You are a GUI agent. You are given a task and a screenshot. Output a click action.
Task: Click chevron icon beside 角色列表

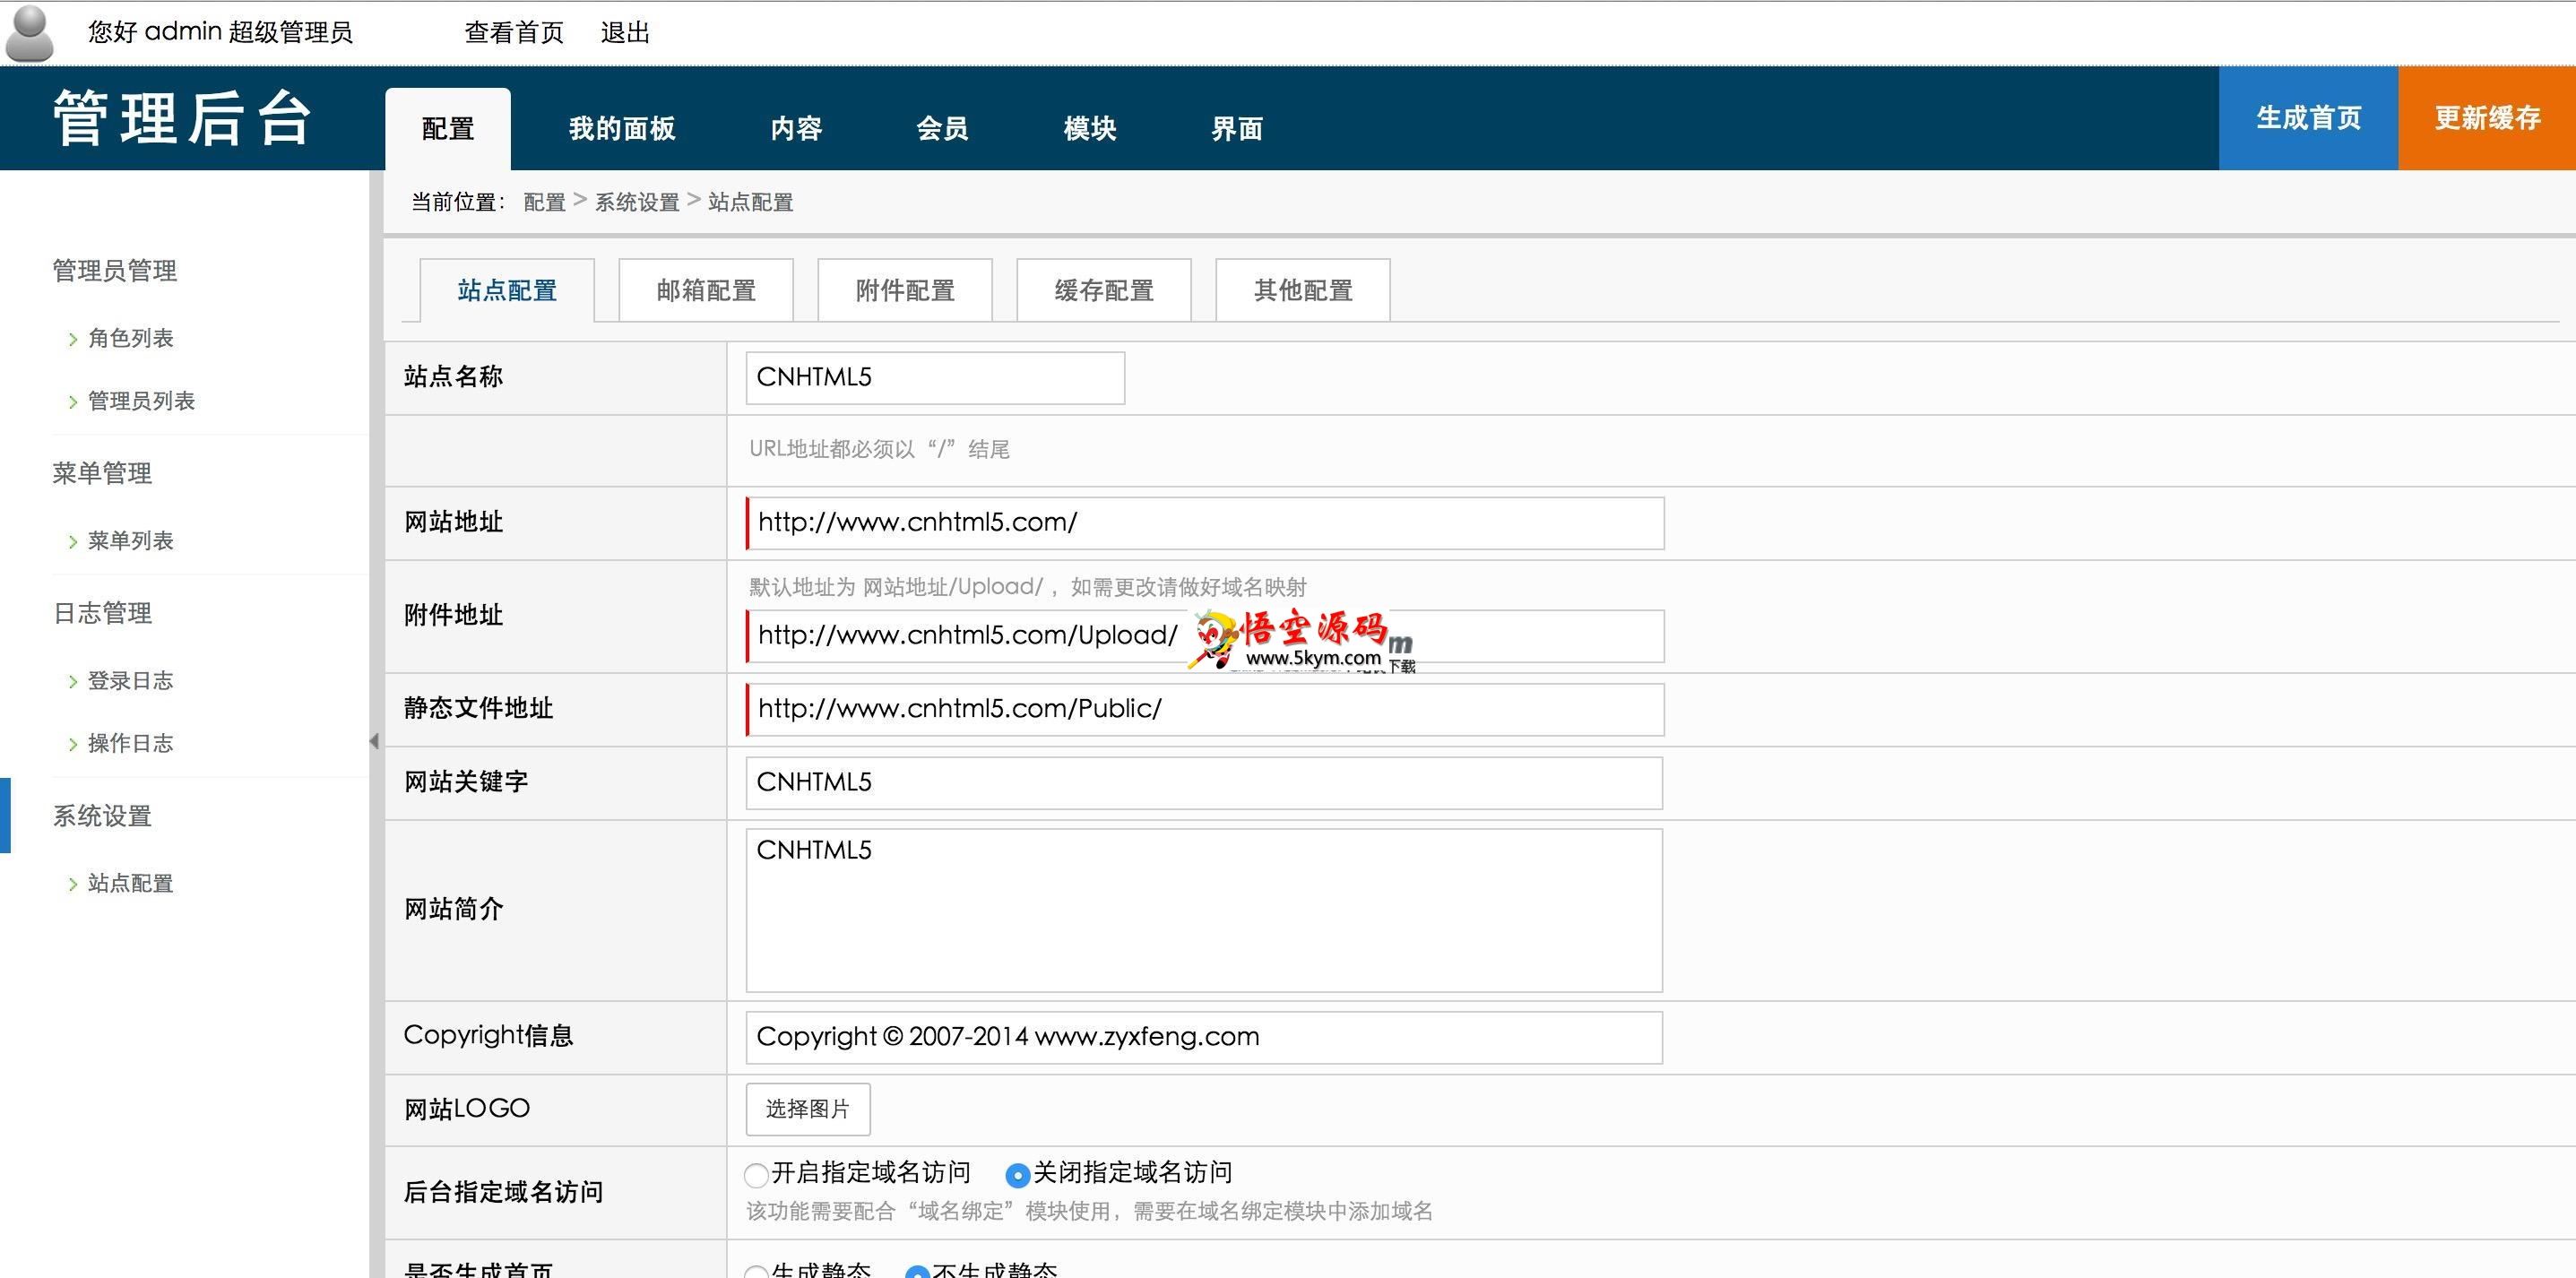pyautogui.click(x=72, y=340)
